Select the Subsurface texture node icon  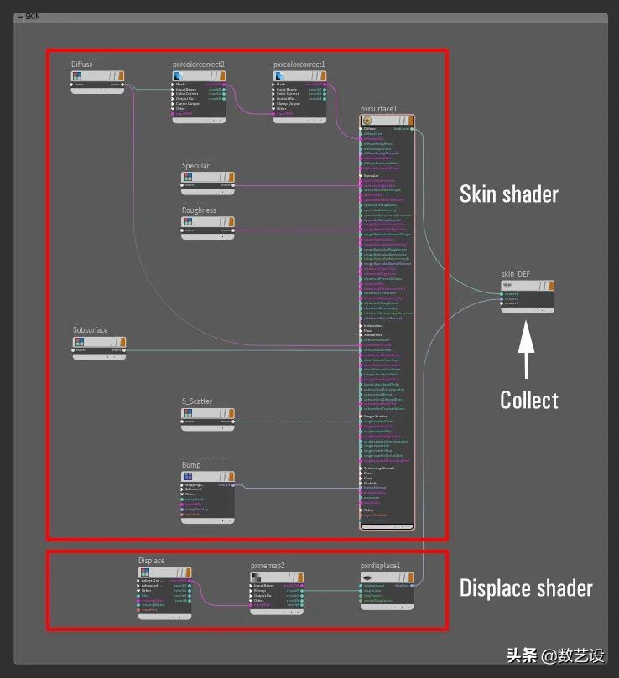77,342
